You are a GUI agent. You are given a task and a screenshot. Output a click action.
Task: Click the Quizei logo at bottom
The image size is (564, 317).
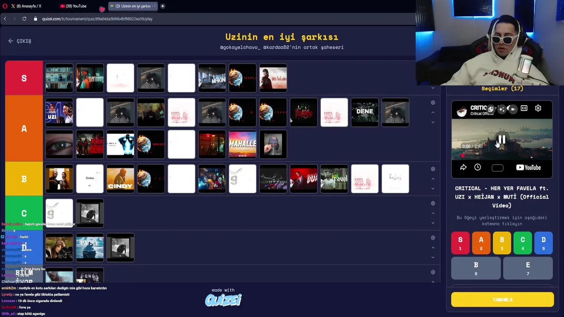(x=223, y=300)
